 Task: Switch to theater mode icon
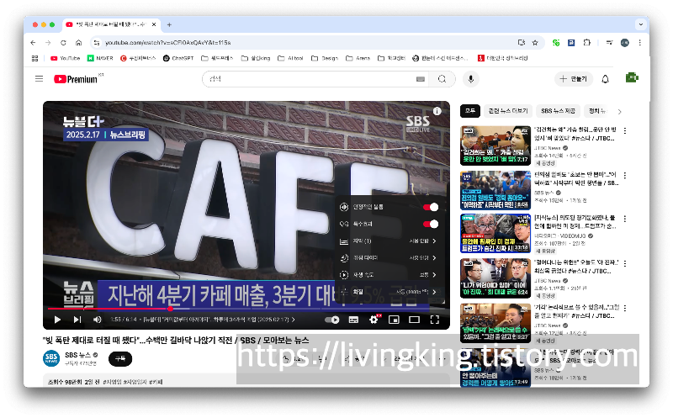point(414,320)
